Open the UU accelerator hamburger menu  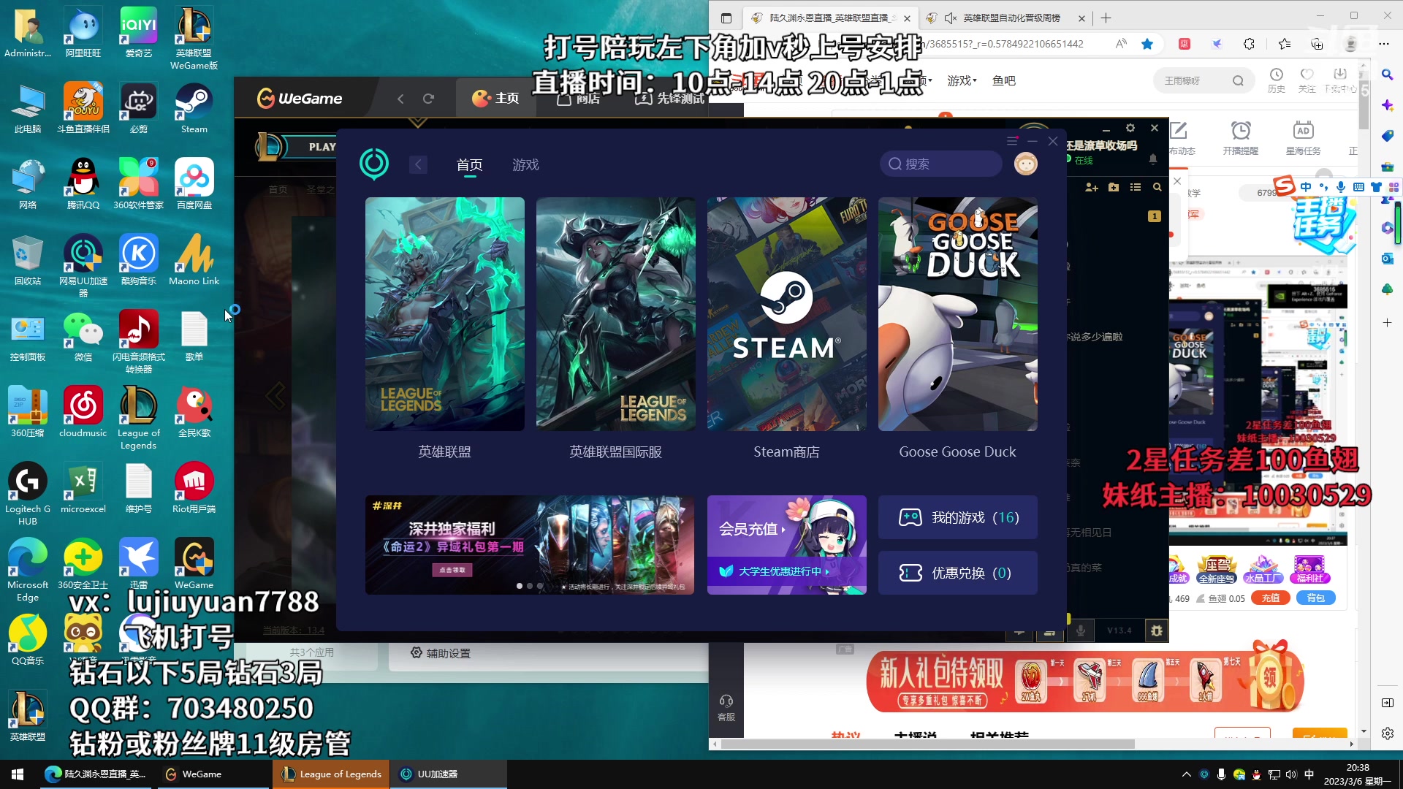[x=1012, y=141]
